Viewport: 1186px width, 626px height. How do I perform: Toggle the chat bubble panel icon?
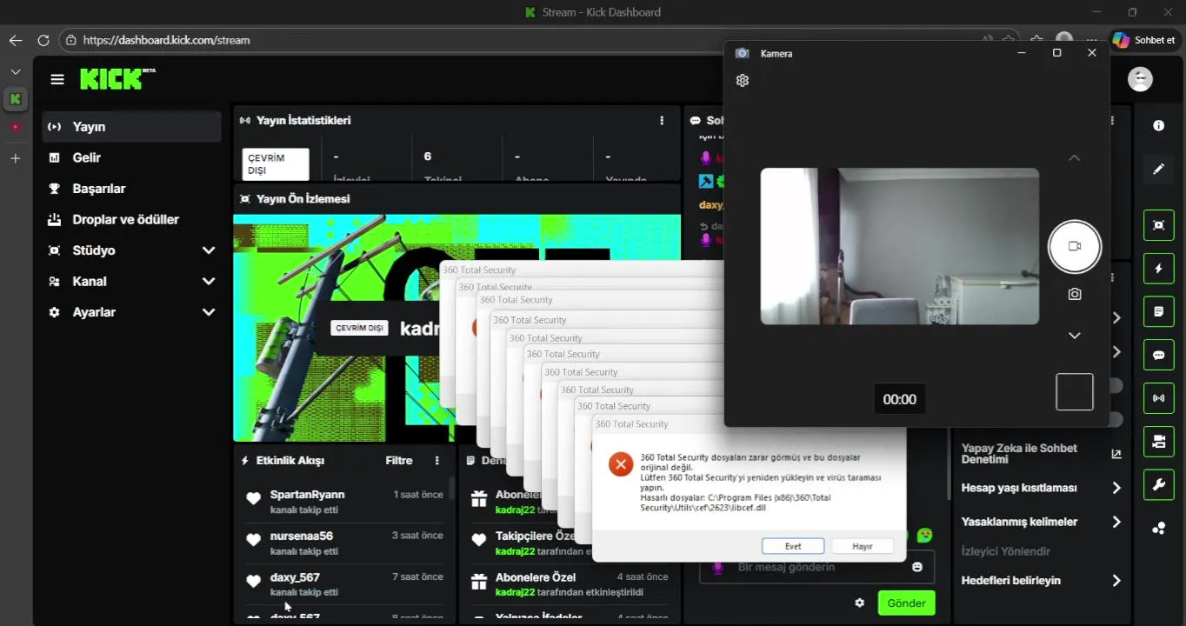[x=1158, y=355]
